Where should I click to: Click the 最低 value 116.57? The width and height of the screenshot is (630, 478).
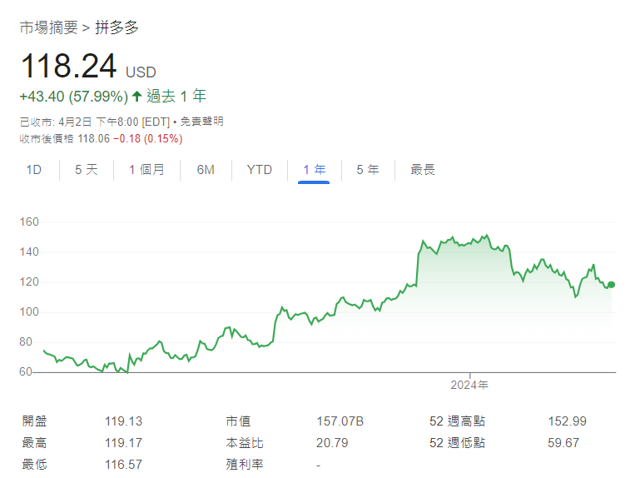[124, 465]
